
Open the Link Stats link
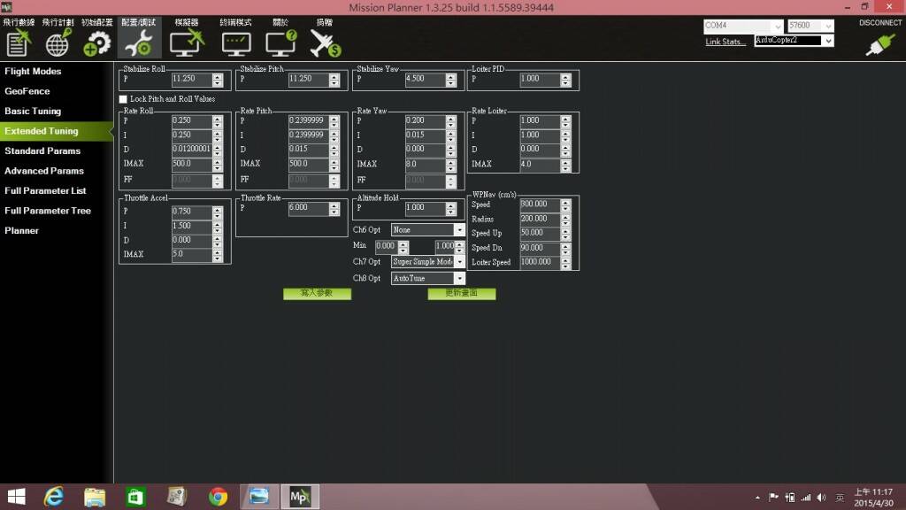click(x=726, y=42)
